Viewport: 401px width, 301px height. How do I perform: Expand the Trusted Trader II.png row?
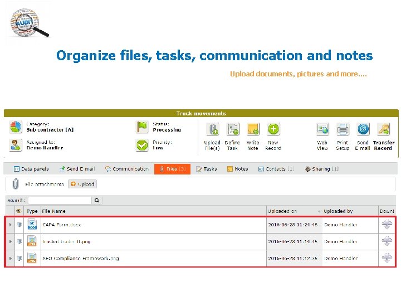pyautogui.click(x=10, y=241)
